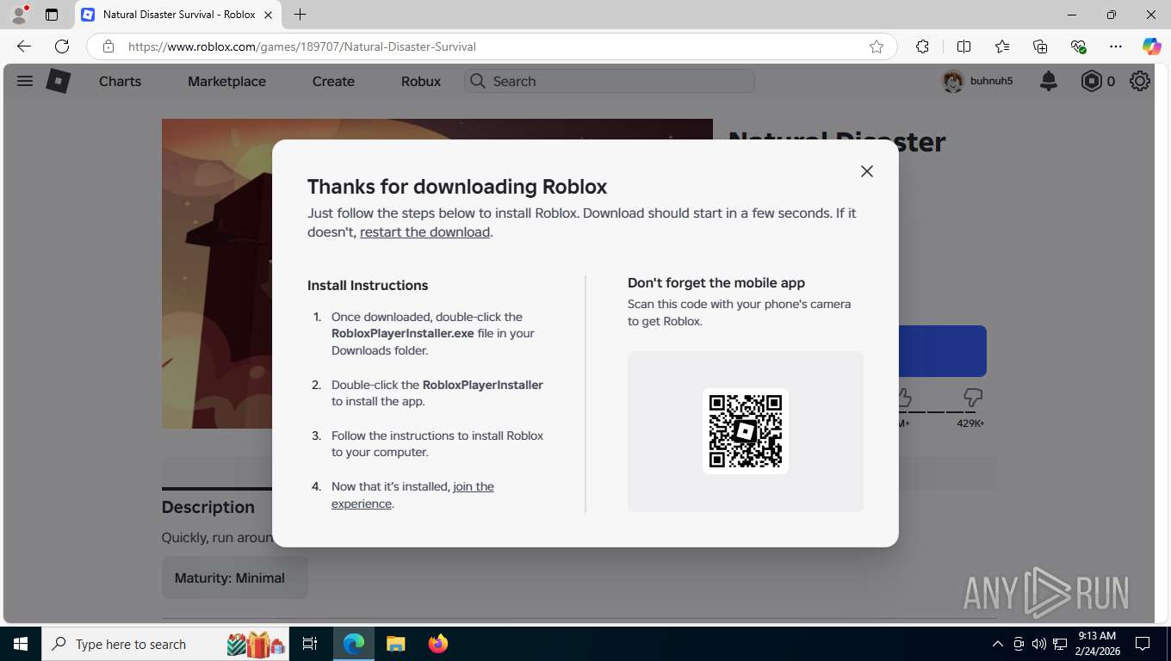Click the Description heading
1171x661 pixels.
pos(208,507)
